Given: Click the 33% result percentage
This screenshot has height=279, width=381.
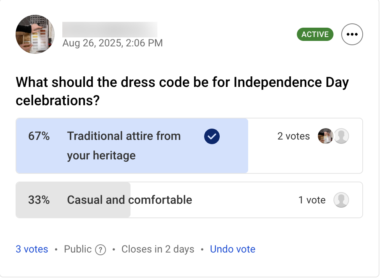Looking at the screenshot, I should 39,200.
